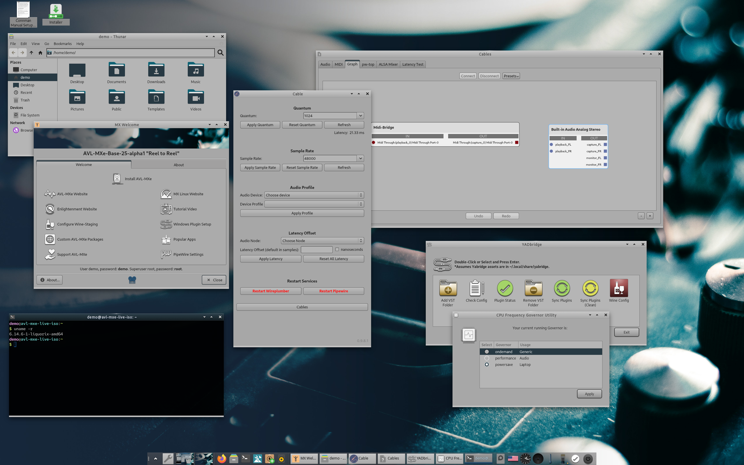Select the performance governor radio button
This screenshot has width=744, height=465.
coord(487,358)
